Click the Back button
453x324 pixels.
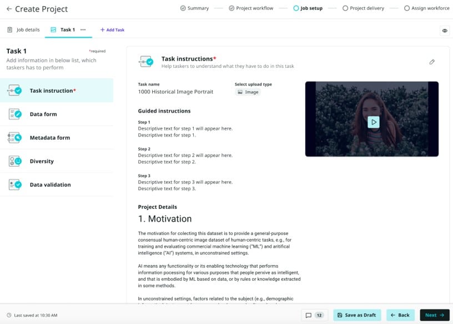400,315
